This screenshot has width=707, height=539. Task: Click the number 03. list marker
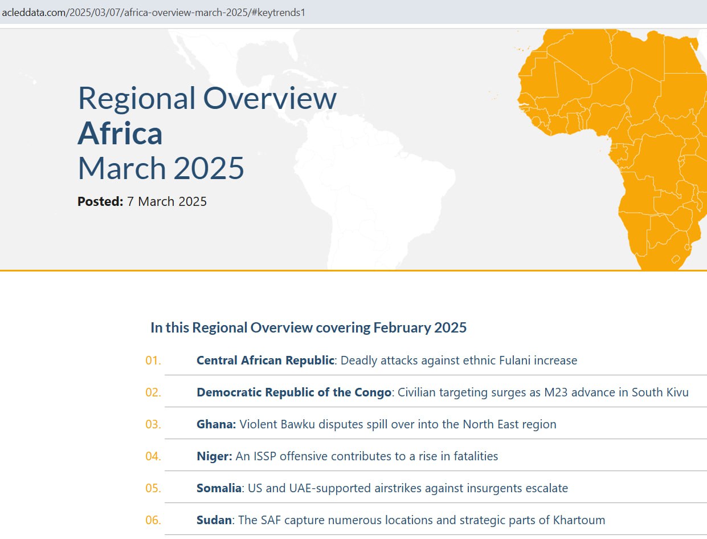click(x=153, y=424)
